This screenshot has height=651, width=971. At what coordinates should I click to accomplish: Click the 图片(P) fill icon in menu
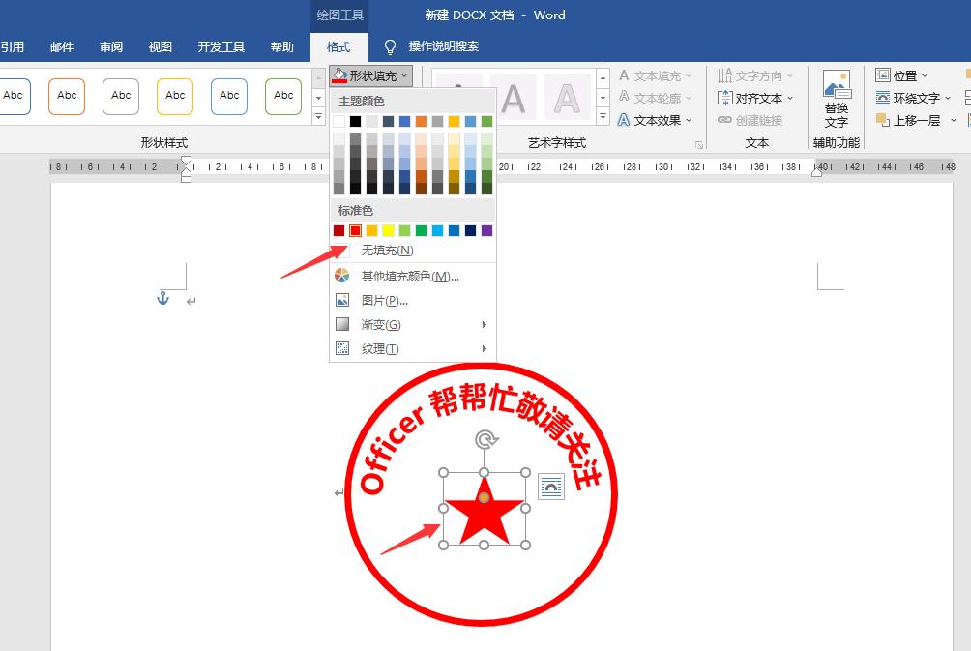point(342,300)
